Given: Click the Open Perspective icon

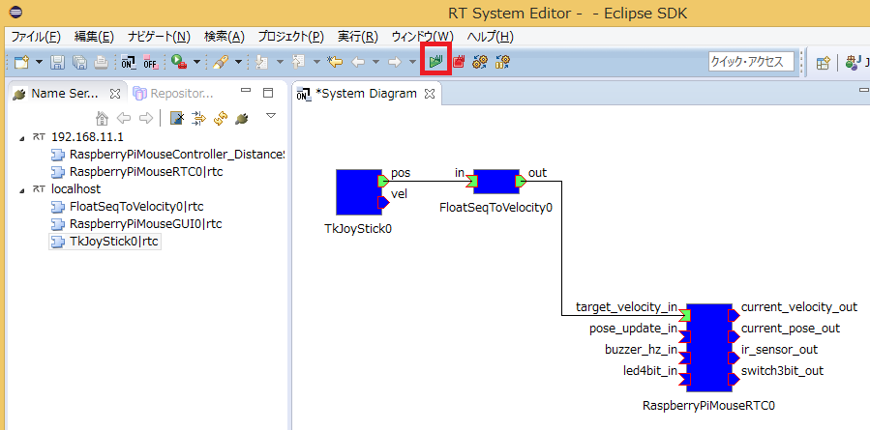Looking at the screenshot, I should pyautogui.click(x=823, y=62).
